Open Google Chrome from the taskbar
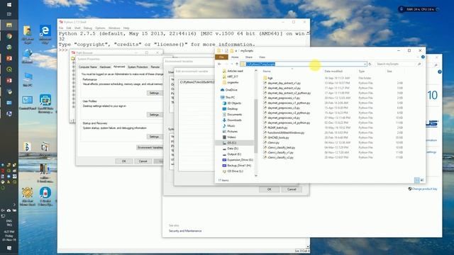 pos(9,36)
